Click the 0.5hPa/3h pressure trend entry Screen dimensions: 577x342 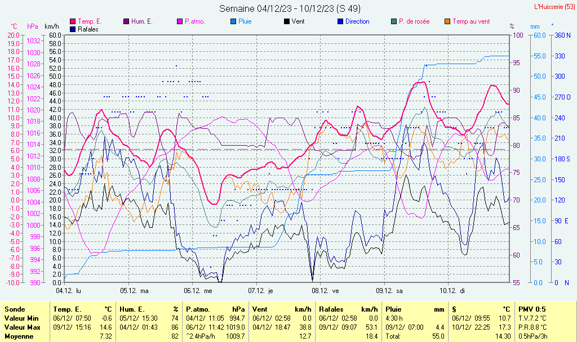point(533,336)
